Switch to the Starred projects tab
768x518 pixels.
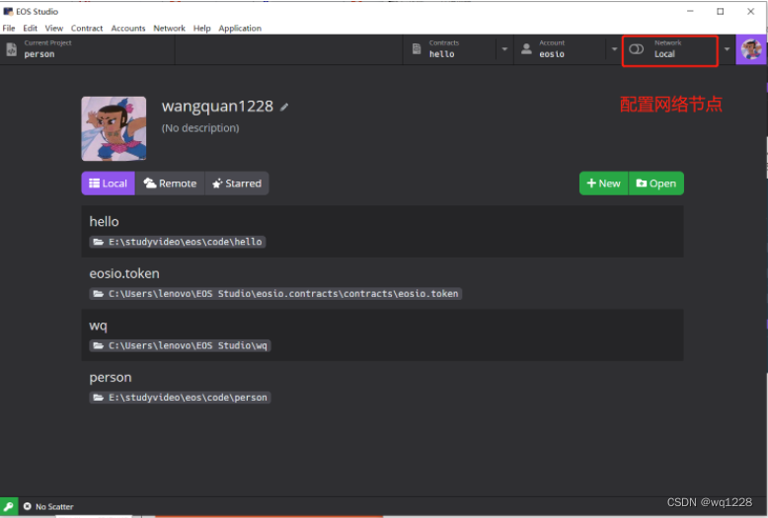coord(237,184)
